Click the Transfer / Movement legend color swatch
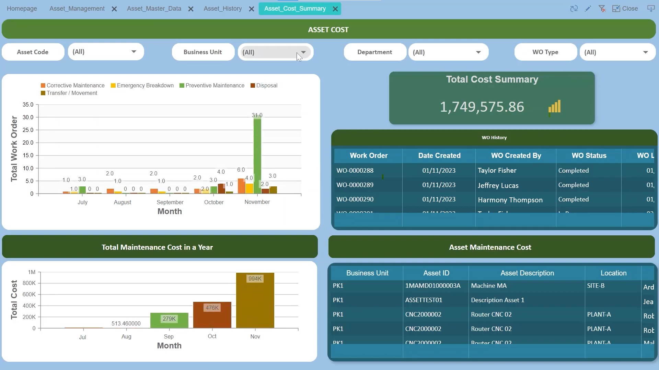Viewport: 659px width, 370px height. [x=43, y=93]
